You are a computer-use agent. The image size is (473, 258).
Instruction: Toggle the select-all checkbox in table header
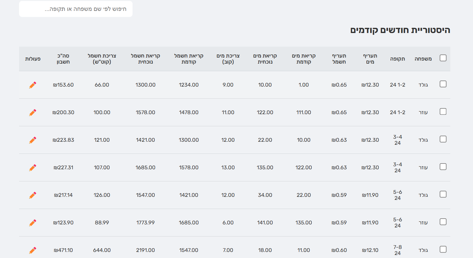[x=443, y=58]
